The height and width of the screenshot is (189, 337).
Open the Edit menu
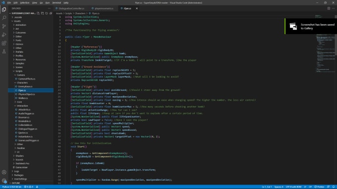(x=15, y=3)
